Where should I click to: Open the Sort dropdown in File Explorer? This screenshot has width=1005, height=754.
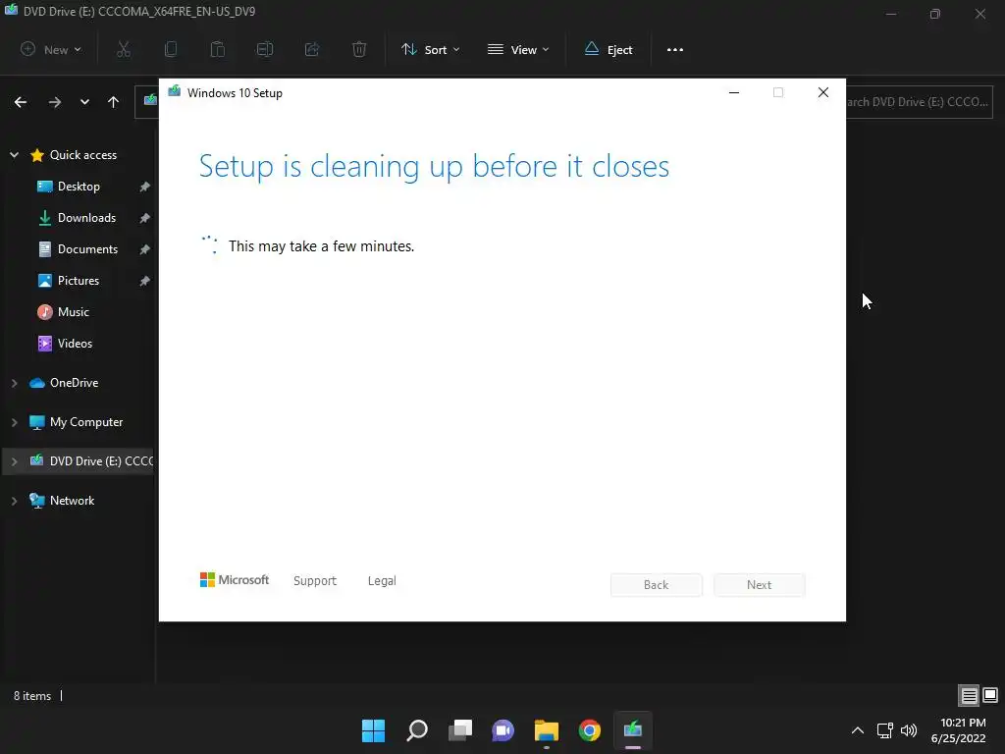430,49
